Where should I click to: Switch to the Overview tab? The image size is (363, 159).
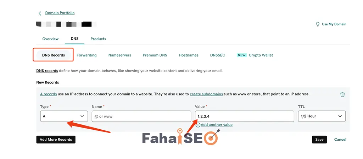[x=50, y=39]
